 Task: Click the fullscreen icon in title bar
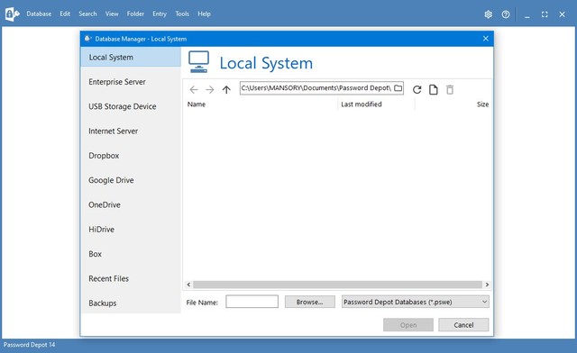545,14
